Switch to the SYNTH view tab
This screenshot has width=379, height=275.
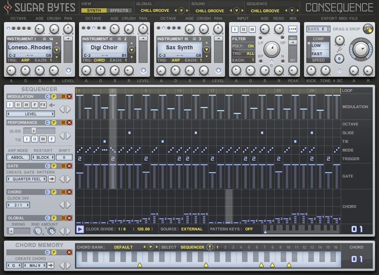coord(94,11)
